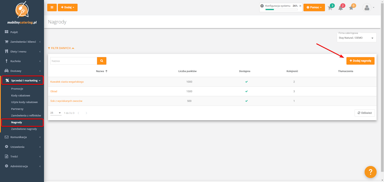Viewport: 384px width, 182px height.
Task: Open the favorites star icon
Action: point(351,8)
